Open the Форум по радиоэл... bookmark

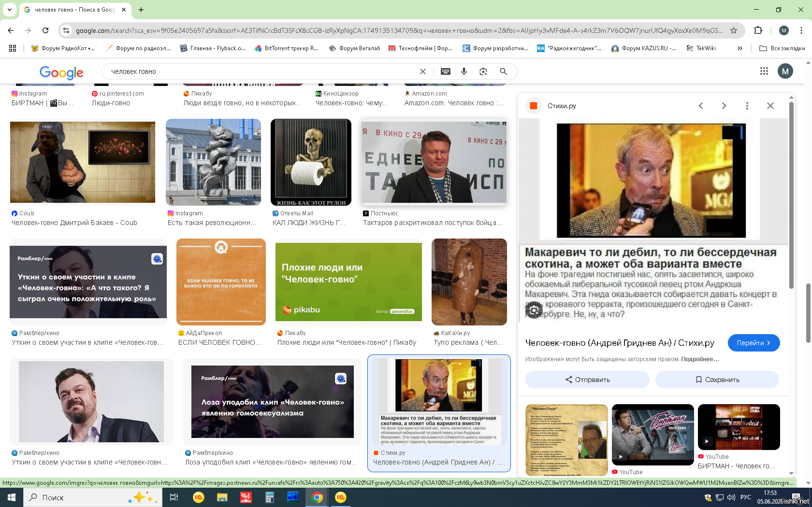[x=138, y=48]
